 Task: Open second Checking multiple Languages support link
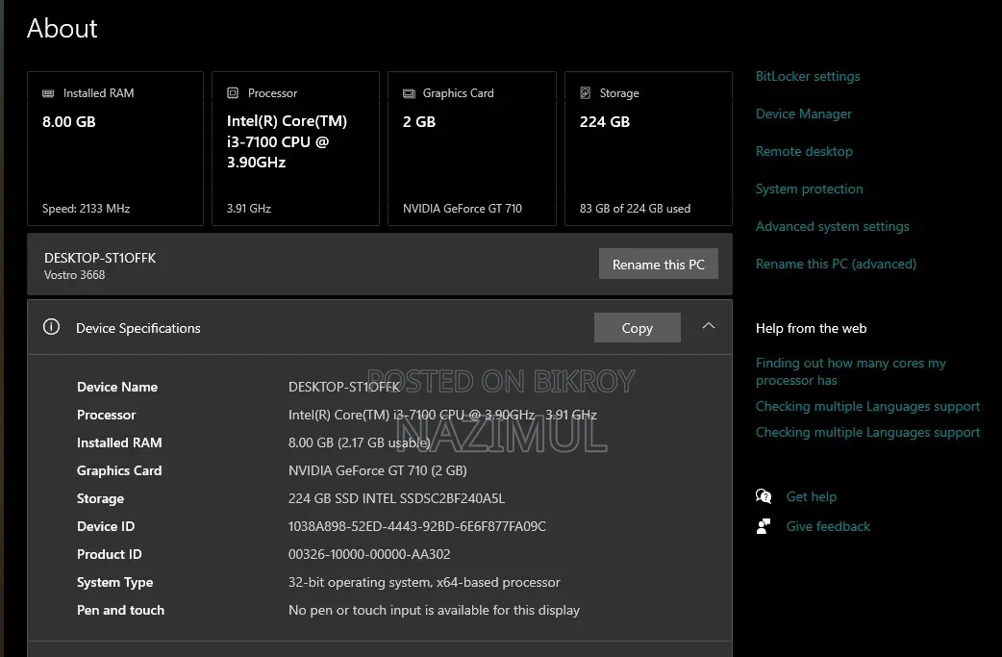867,433
